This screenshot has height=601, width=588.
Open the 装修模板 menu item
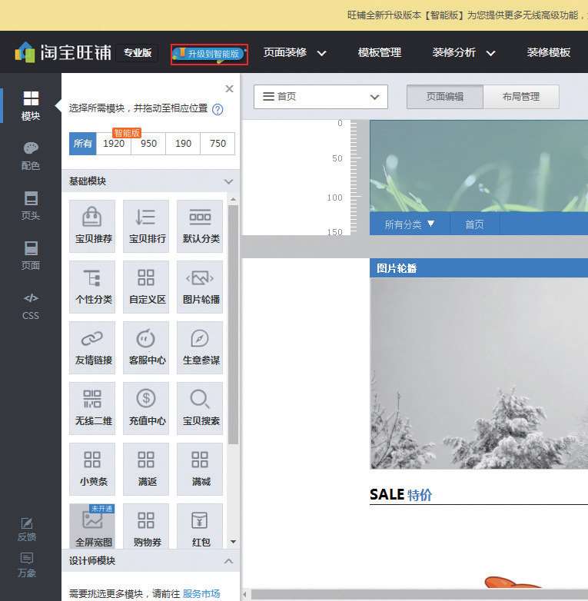point(549,52)
